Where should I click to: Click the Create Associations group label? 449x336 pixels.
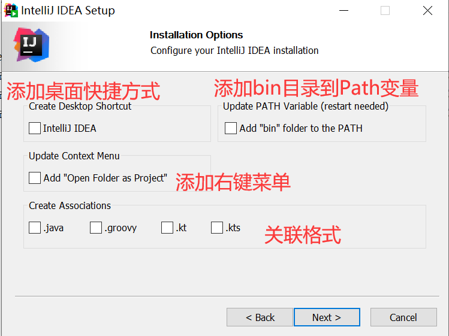click(70, 205)
